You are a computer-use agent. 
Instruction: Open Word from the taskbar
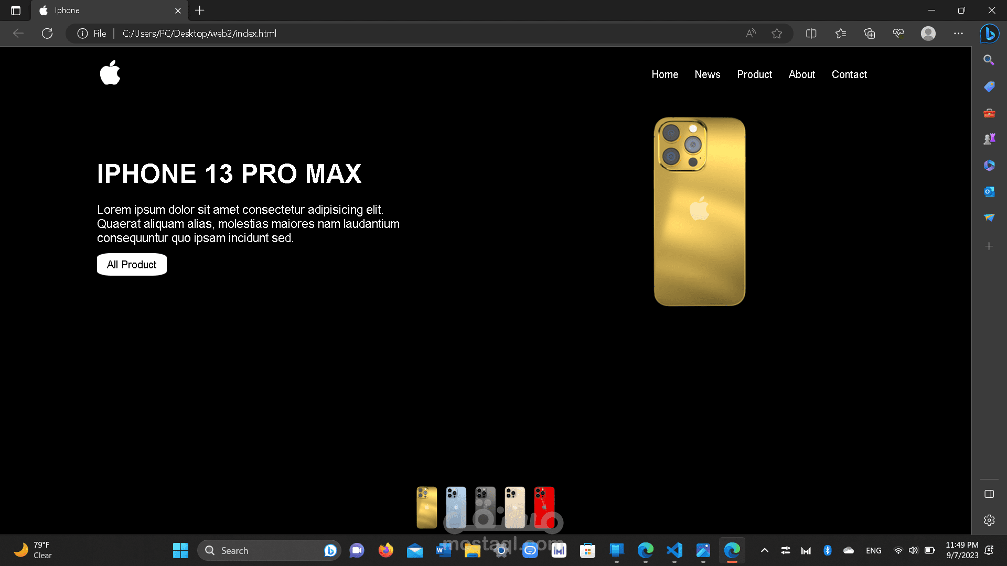pos(443,550)
